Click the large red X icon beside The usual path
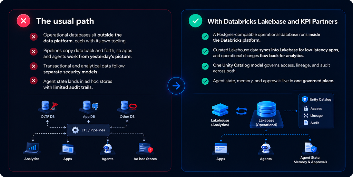This screenshot has height=177, width=353. click(23, 21)
